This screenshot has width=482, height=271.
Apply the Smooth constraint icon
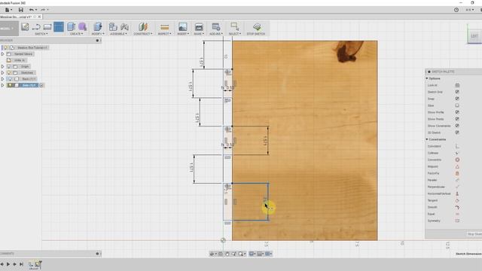[457, 207]
